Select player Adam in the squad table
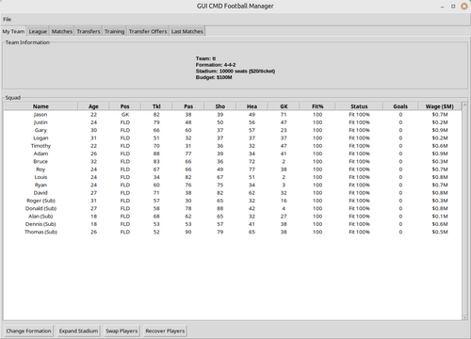 233,153
